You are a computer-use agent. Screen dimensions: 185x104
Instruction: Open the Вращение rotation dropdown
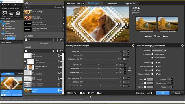[x=159, y=51]
